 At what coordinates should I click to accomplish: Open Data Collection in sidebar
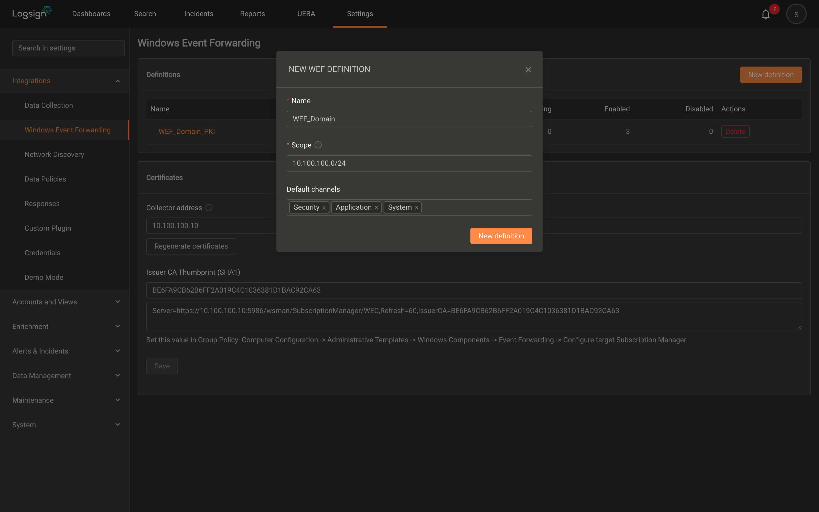(x=64, y=105)
